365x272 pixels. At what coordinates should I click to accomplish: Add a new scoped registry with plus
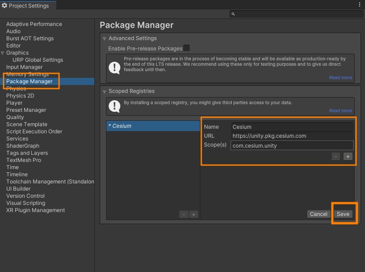click(194, 215)
